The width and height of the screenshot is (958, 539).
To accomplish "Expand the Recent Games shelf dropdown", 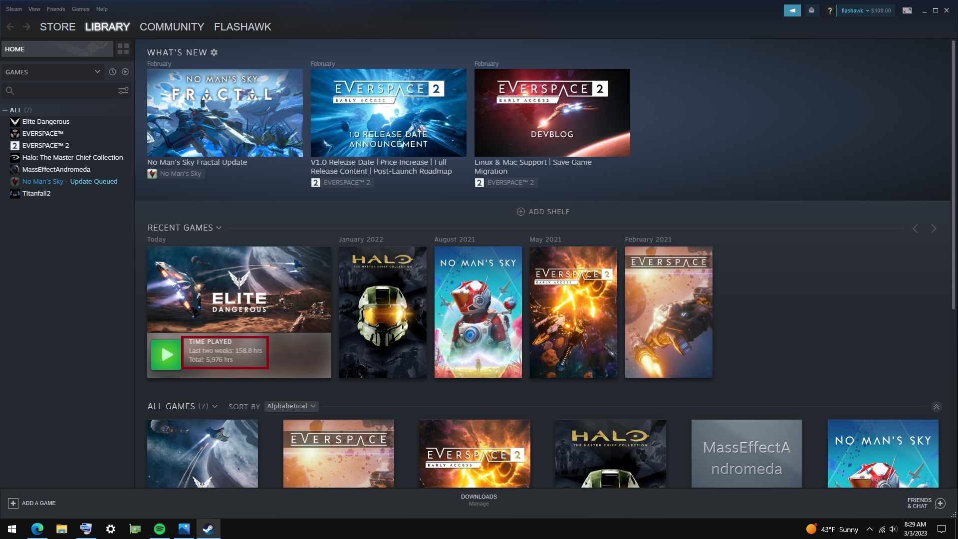I will pyautogui.click(x=219, y=228).
